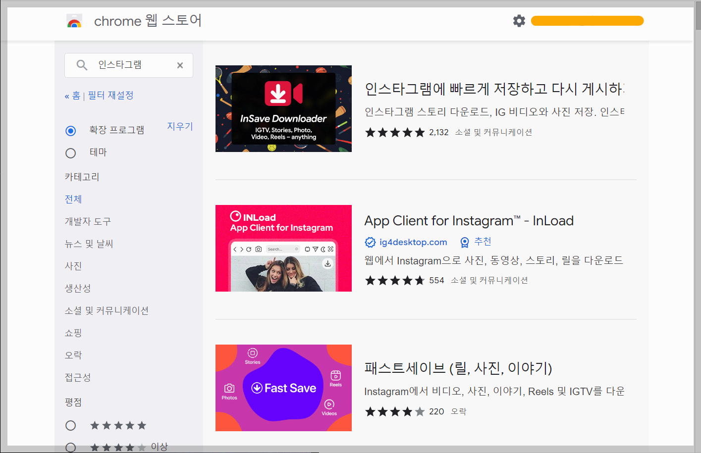
Task: Click the 554 rating stars
Action: 395,280
